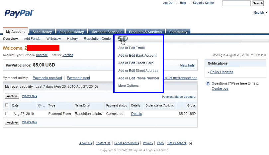Click the English language link
Viewport: 269px width, 155px height.
[259, 13]
